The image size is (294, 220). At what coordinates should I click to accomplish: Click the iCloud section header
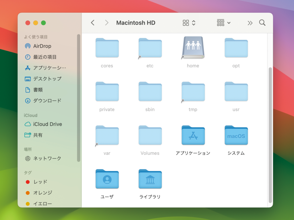coord(30,115)
